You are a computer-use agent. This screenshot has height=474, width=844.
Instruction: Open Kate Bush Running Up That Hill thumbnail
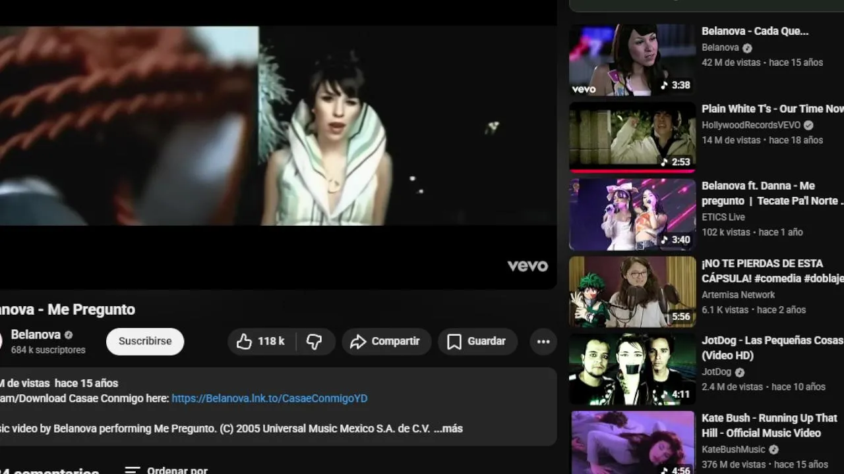[x=632, y=442]
